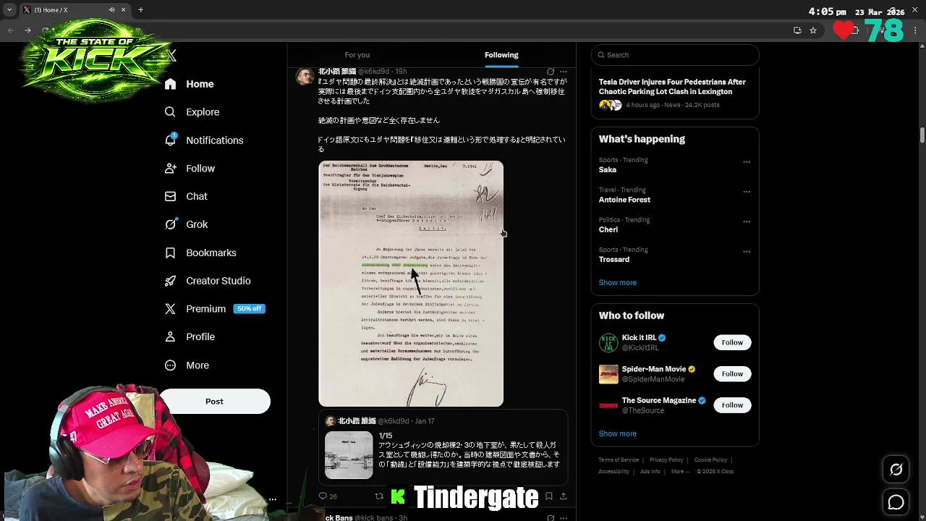The image size is (926, 521).
Task: Open the Terms of Service link
Action: pyautogui.click(x=619, y=460)
